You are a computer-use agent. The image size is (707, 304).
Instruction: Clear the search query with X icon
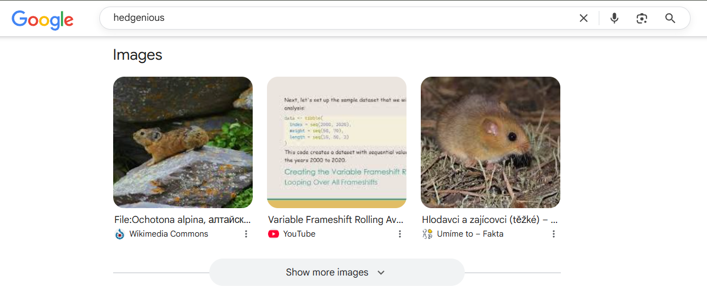click(x=583, y=18)
